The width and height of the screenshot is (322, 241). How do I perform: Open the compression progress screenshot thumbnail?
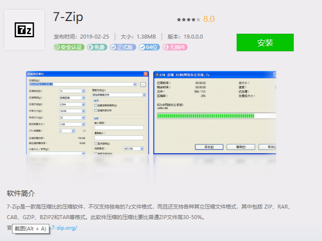[215, 113]
